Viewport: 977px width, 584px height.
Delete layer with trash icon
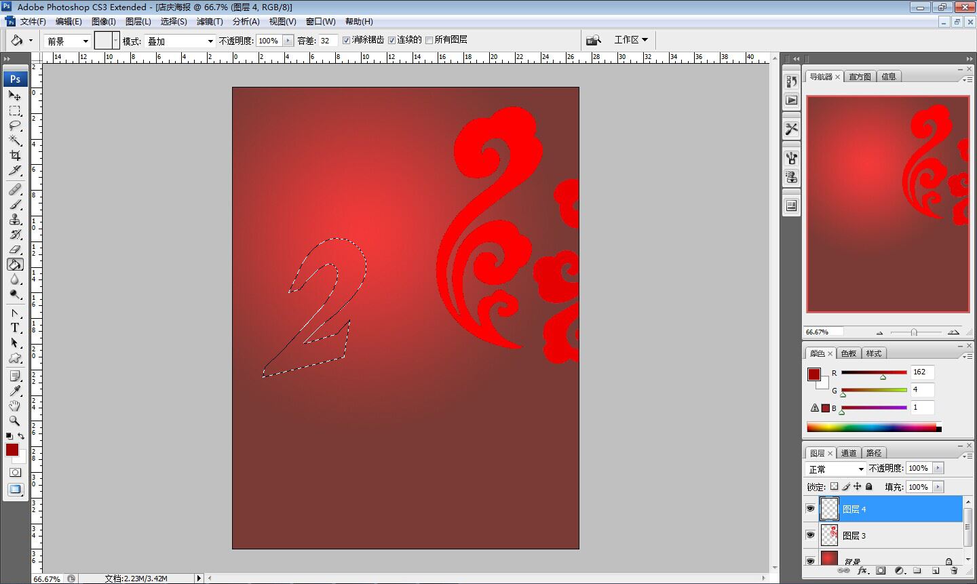point(954,571)
